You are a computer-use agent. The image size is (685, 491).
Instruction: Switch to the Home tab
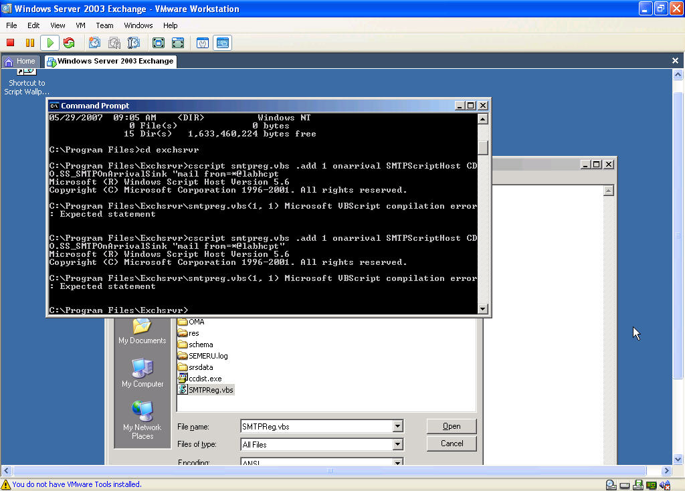pyautogui.click(x=21, y=61)
